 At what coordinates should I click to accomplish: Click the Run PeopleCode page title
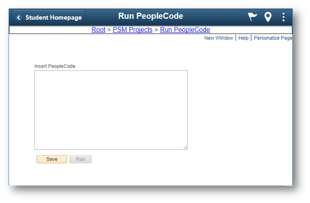[150, 16]
